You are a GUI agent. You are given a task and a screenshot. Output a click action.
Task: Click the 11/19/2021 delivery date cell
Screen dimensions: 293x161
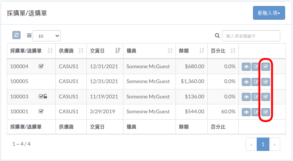coord(104,97)
